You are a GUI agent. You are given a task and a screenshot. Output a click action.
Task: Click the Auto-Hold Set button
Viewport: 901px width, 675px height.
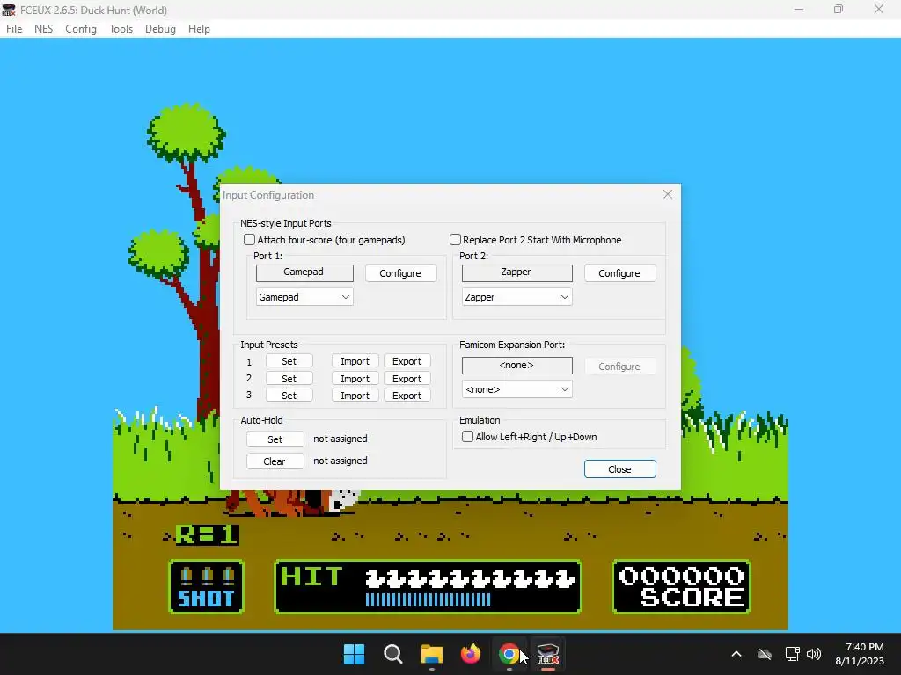coord(275,439)
